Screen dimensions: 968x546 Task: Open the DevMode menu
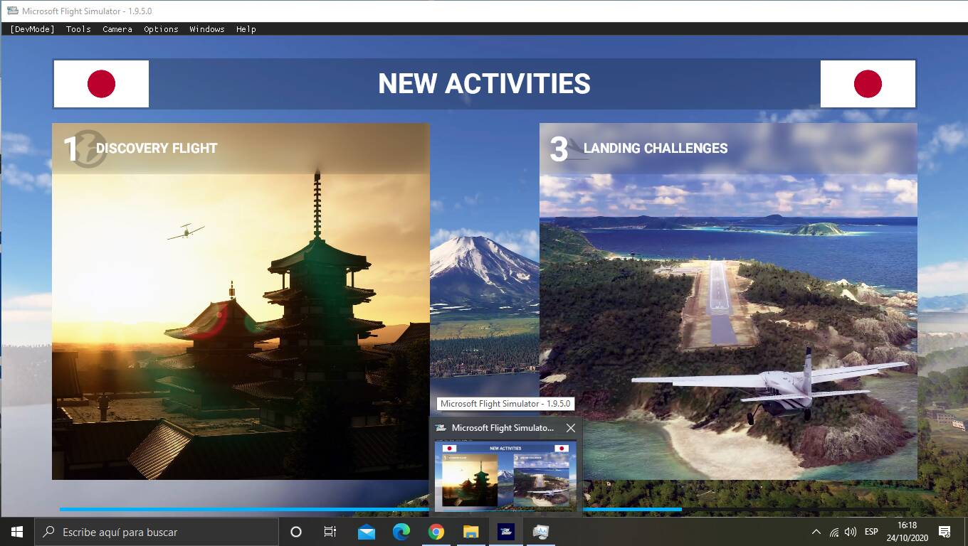(x=32, y=29)
